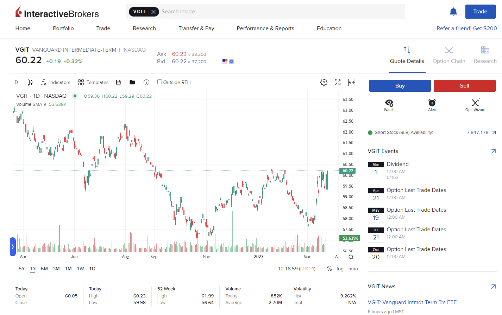The height and width of the screenshot is (315, 502).
Task: Load saved chart from folder icon
Action: pyautogui.click(x=132, y=82)
